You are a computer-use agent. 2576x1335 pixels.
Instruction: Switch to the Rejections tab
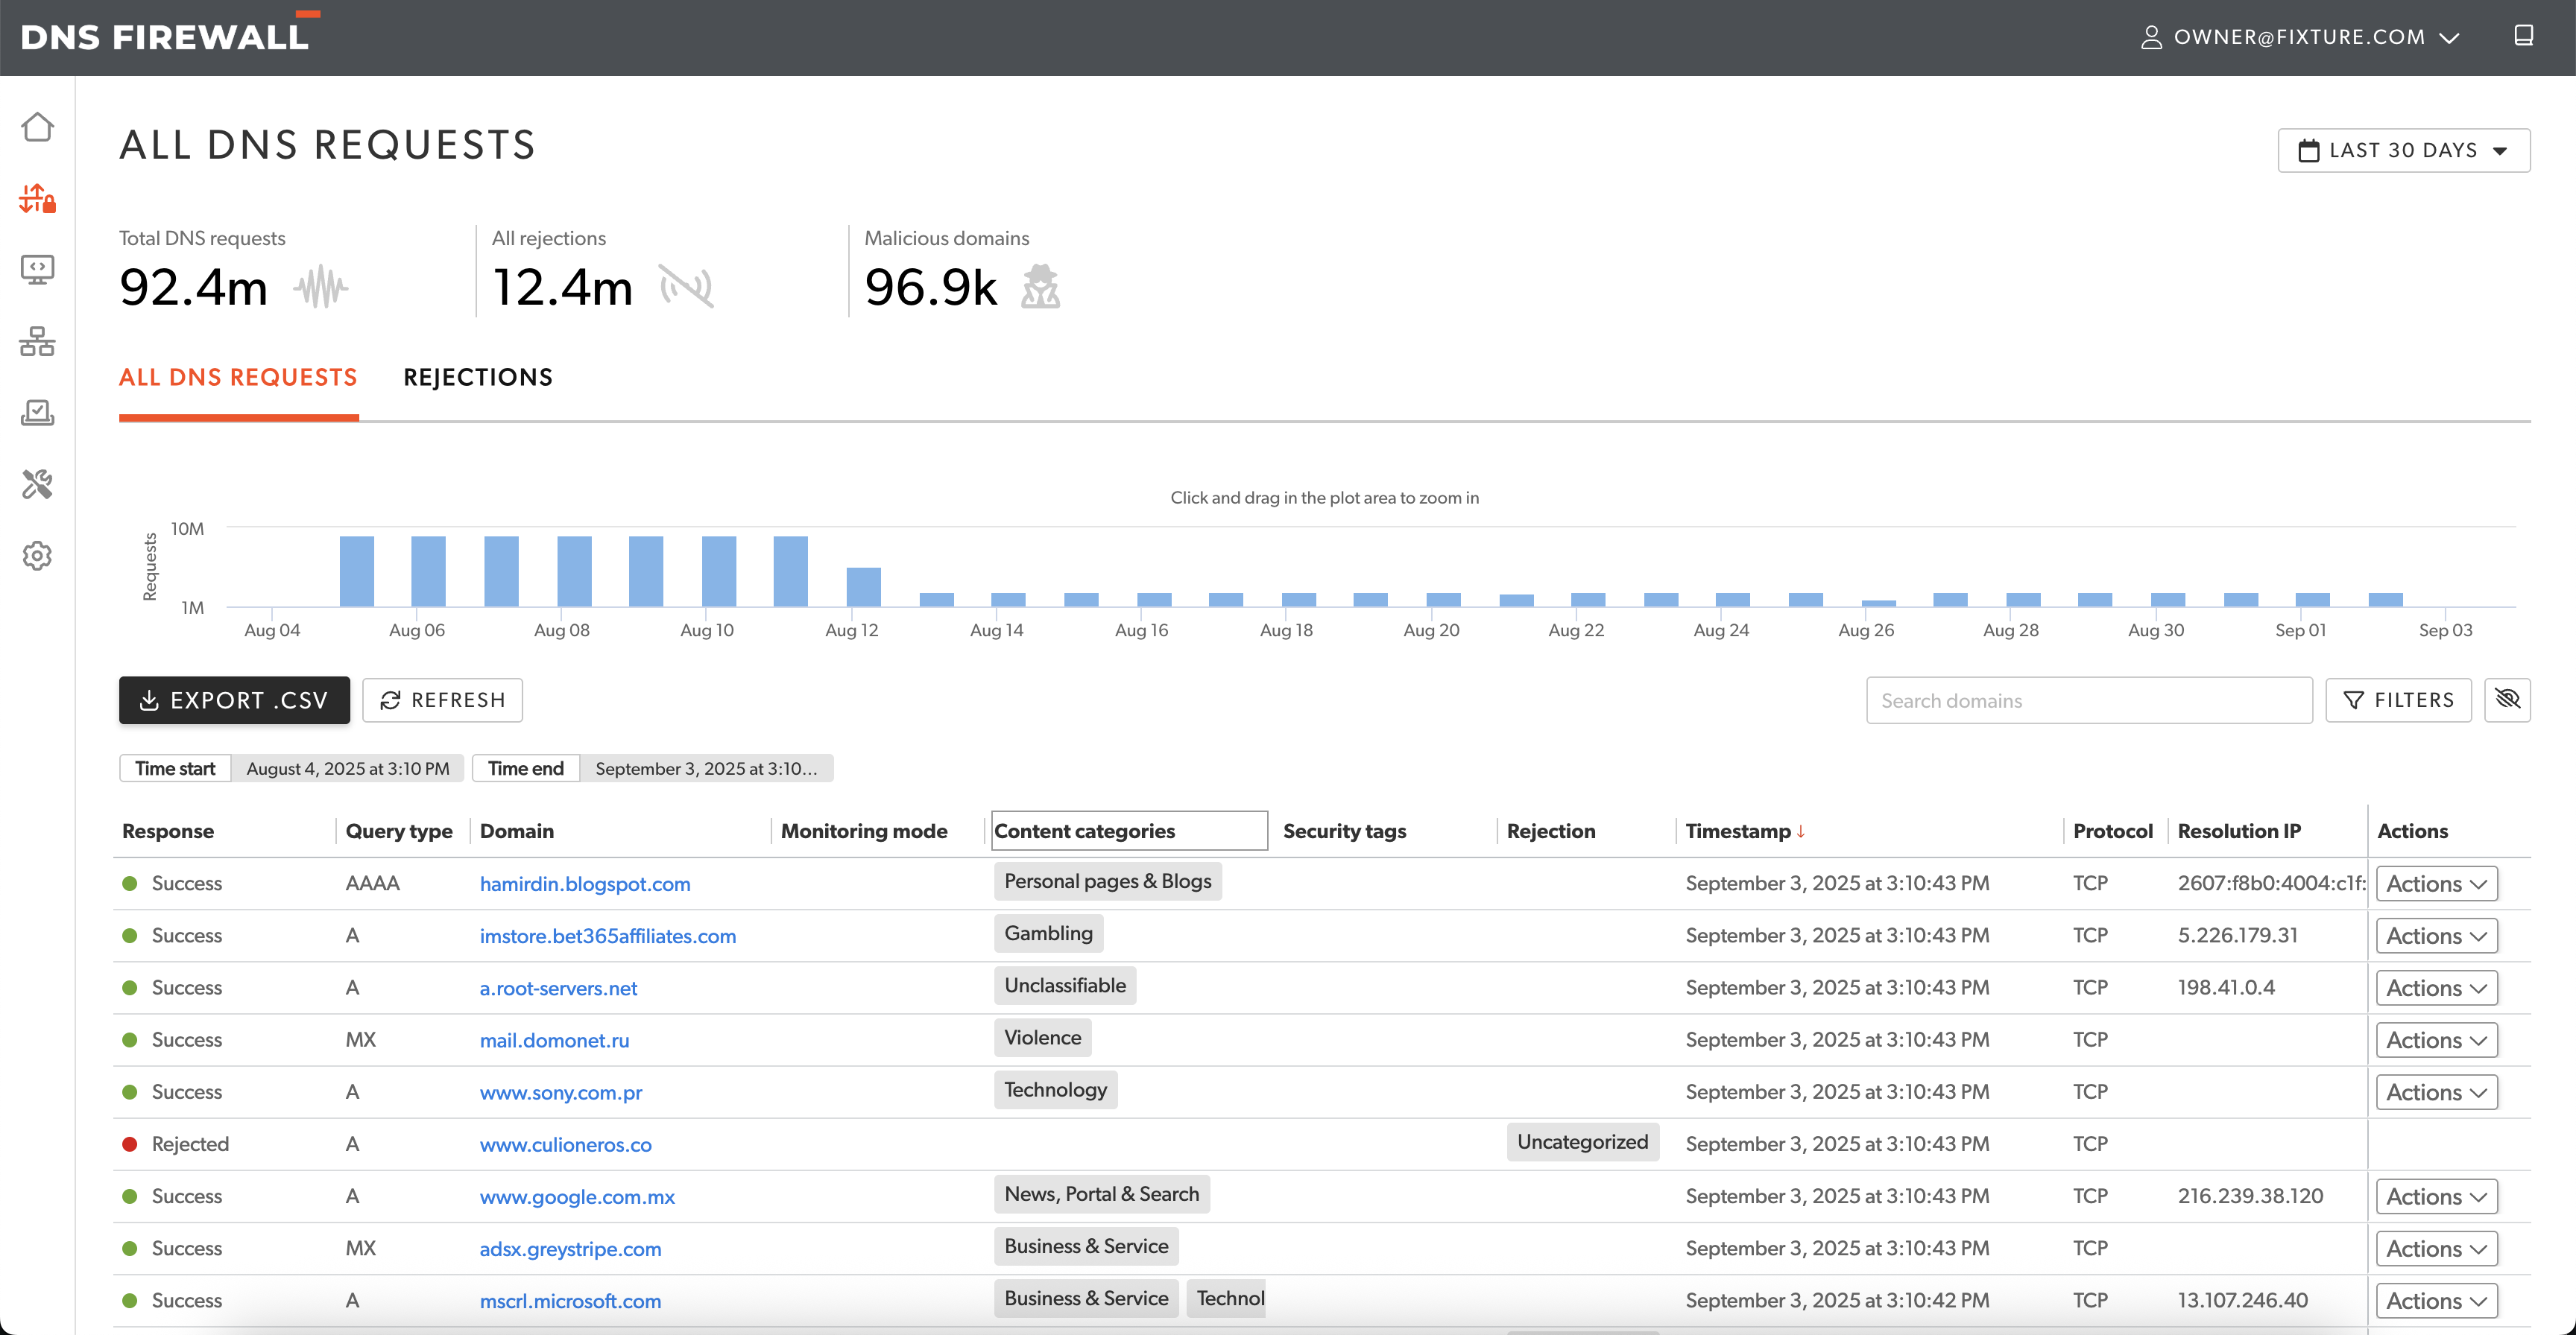pyautogui.click(x=477, y=378)
